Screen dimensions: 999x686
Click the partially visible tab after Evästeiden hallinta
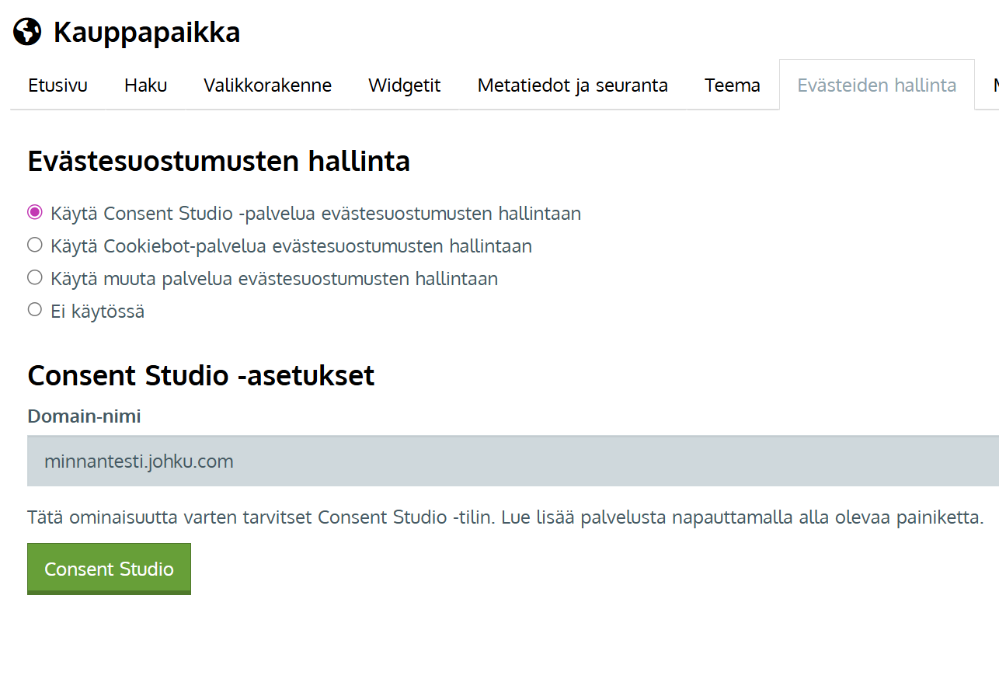(x=991, y=85)
